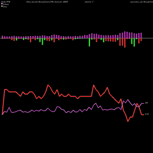Select the Price legend label
The width and height of the screenshot is (153, 153).
pyautogui.click(x=5, y=7)
